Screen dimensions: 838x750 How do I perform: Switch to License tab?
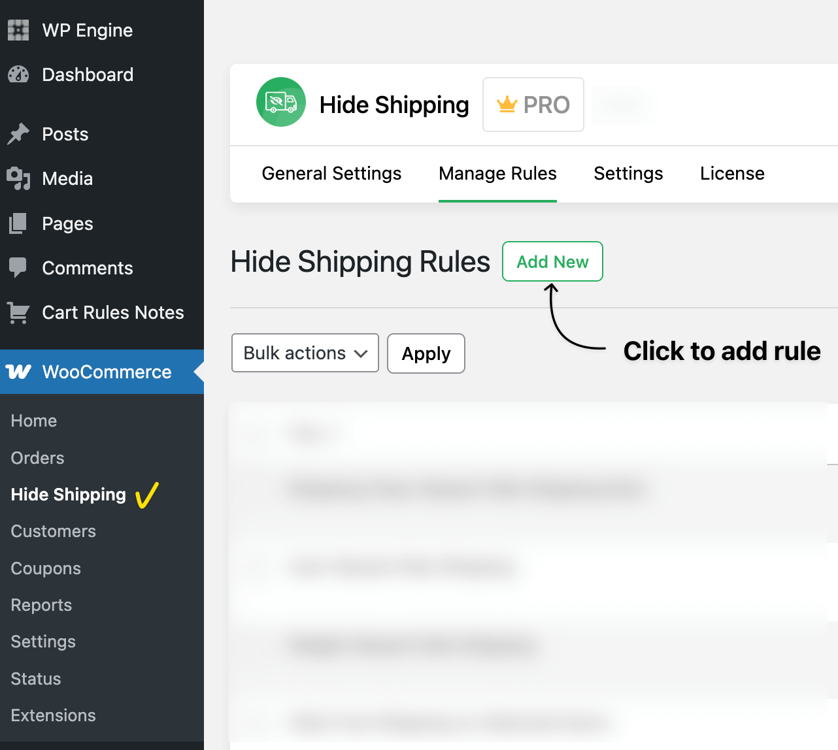point(732,174)
